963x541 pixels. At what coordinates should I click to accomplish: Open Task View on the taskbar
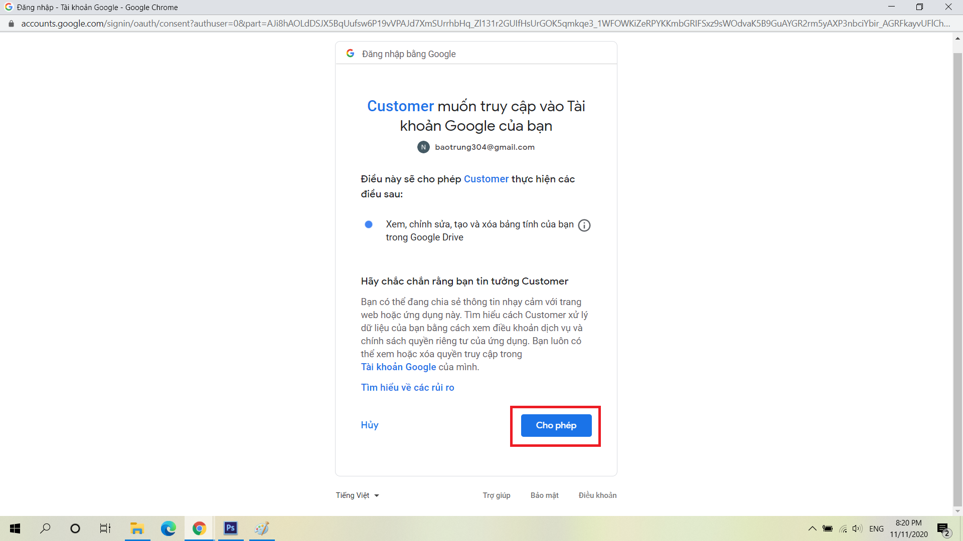click(x=105, y=528)
